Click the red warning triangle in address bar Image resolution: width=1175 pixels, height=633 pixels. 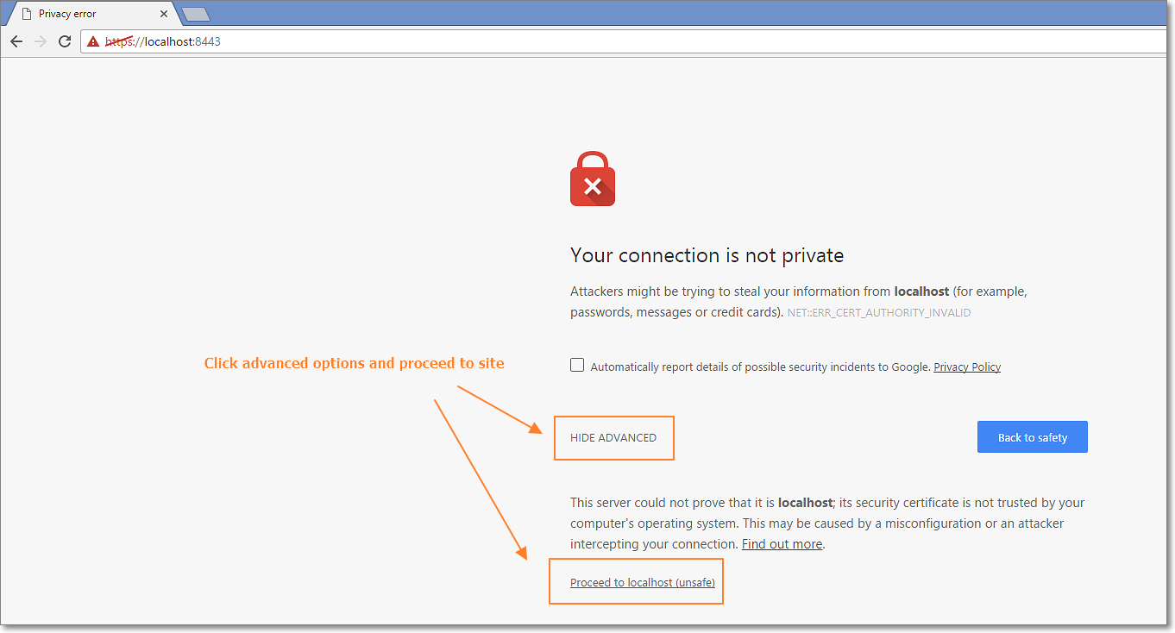93,41
